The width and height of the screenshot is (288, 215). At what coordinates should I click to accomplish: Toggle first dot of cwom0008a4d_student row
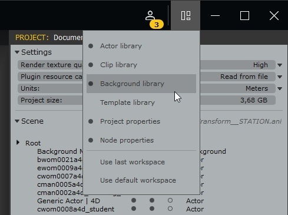[134, 209]
